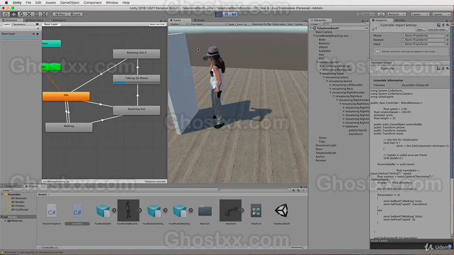Switch to the Animation tab

tap(57, 20)
